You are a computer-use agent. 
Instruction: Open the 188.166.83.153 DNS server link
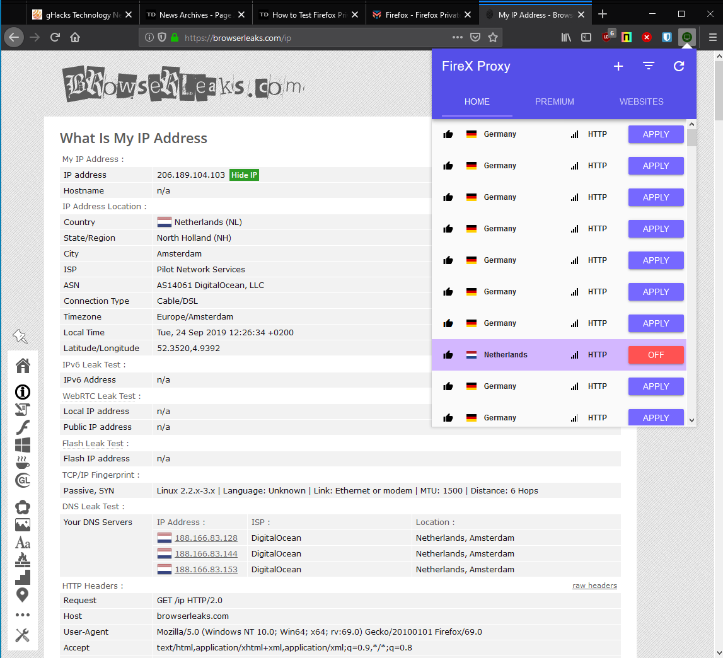click(206, 570)
